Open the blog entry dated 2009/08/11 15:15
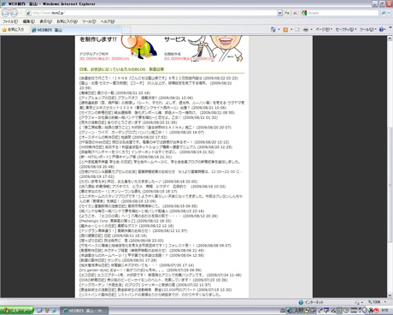The width and height of the screenshot is (393, 315). 113,235
